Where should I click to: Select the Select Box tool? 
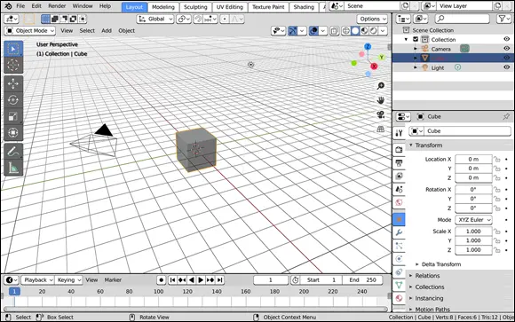pyautogui.click(x=13, y=49)
